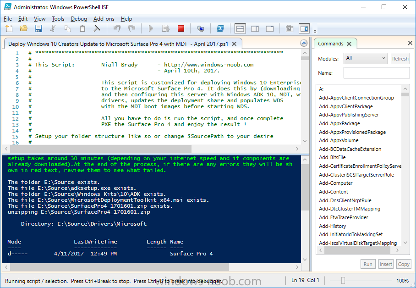This screenshot has height=288, width=416.
Task: Click the Copy toolbar icon
Action: pos(68,28)
